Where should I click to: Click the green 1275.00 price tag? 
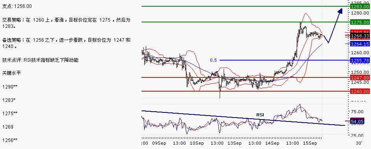(360, 22)
